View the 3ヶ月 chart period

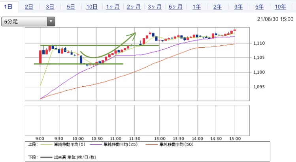(155, 7)
